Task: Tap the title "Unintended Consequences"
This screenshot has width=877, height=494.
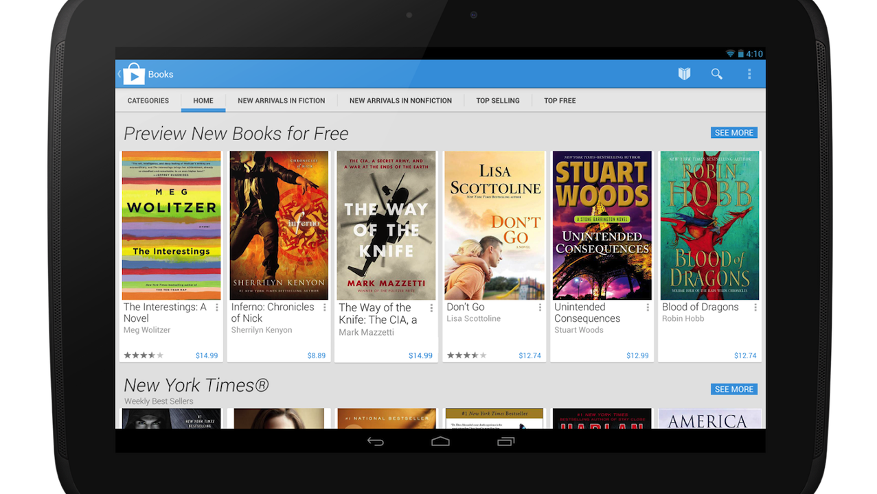Action: pos(587,313)
